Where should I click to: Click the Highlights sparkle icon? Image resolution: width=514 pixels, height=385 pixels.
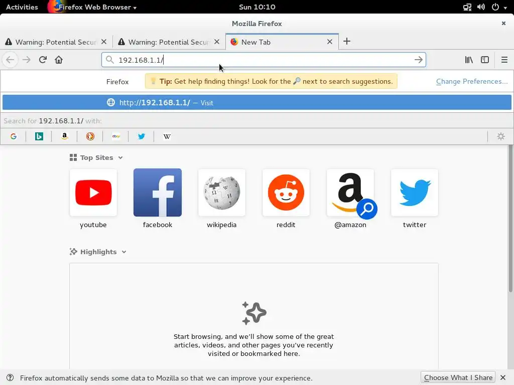click(x=73, y=252)
